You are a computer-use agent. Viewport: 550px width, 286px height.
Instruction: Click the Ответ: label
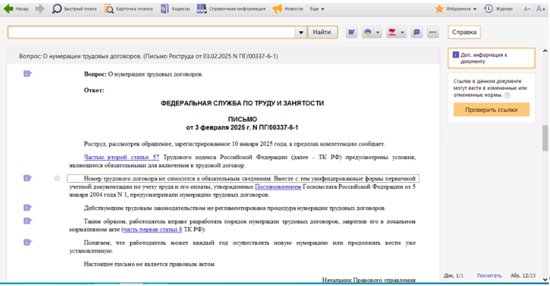[94, 91]
